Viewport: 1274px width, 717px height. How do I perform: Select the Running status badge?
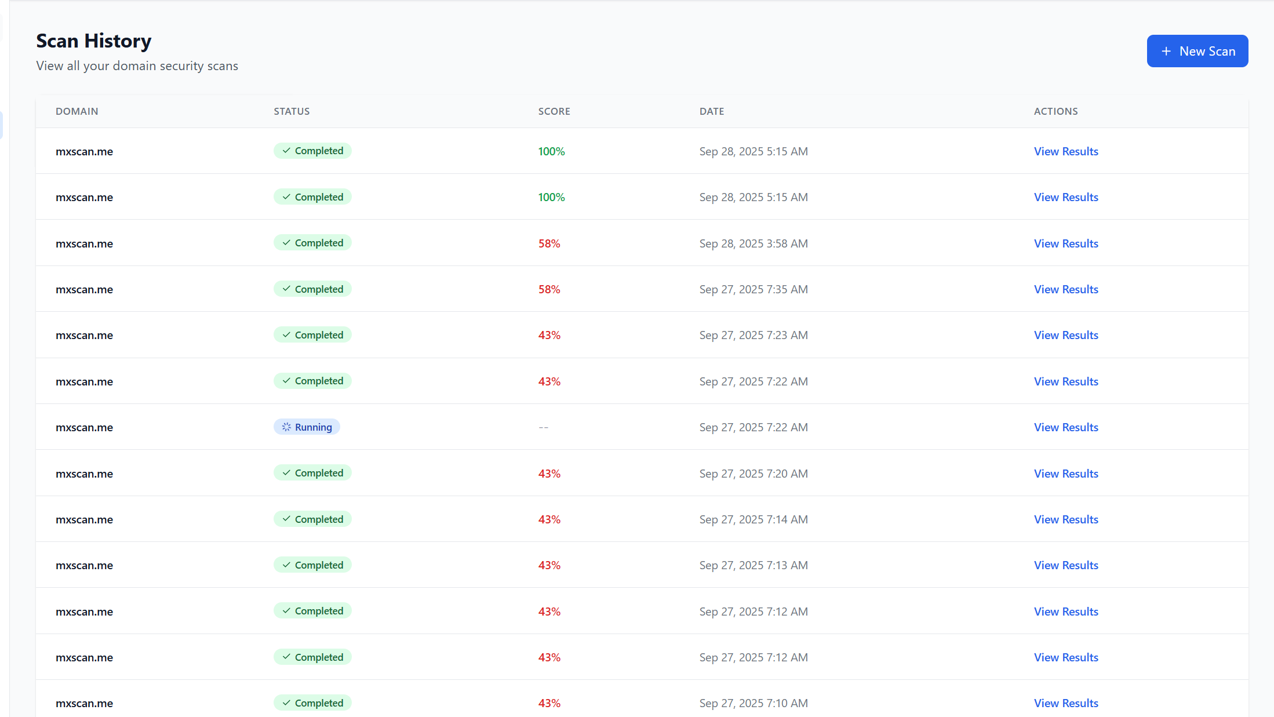(x=307, y=427)
